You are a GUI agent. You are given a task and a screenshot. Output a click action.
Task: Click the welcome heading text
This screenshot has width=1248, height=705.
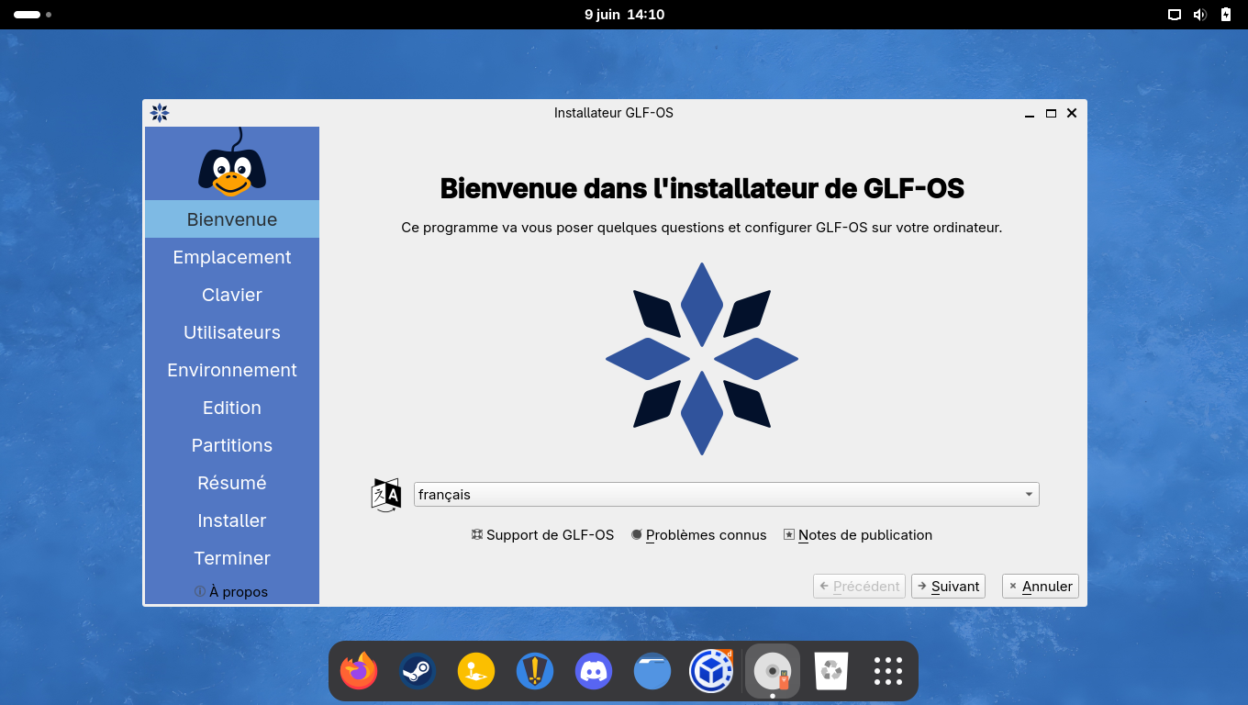pos(702,188)
